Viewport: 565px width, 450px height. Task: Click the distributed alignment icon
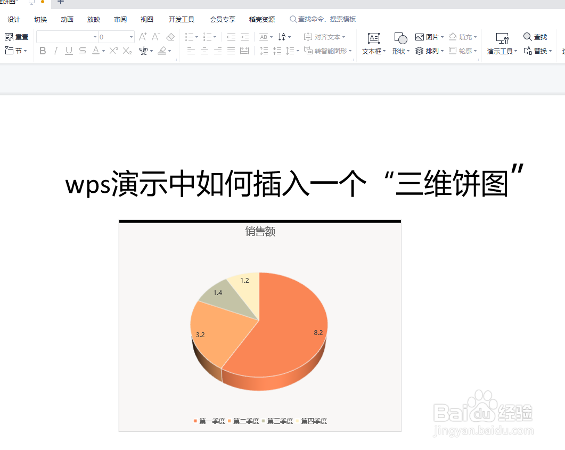pos(244,51)
